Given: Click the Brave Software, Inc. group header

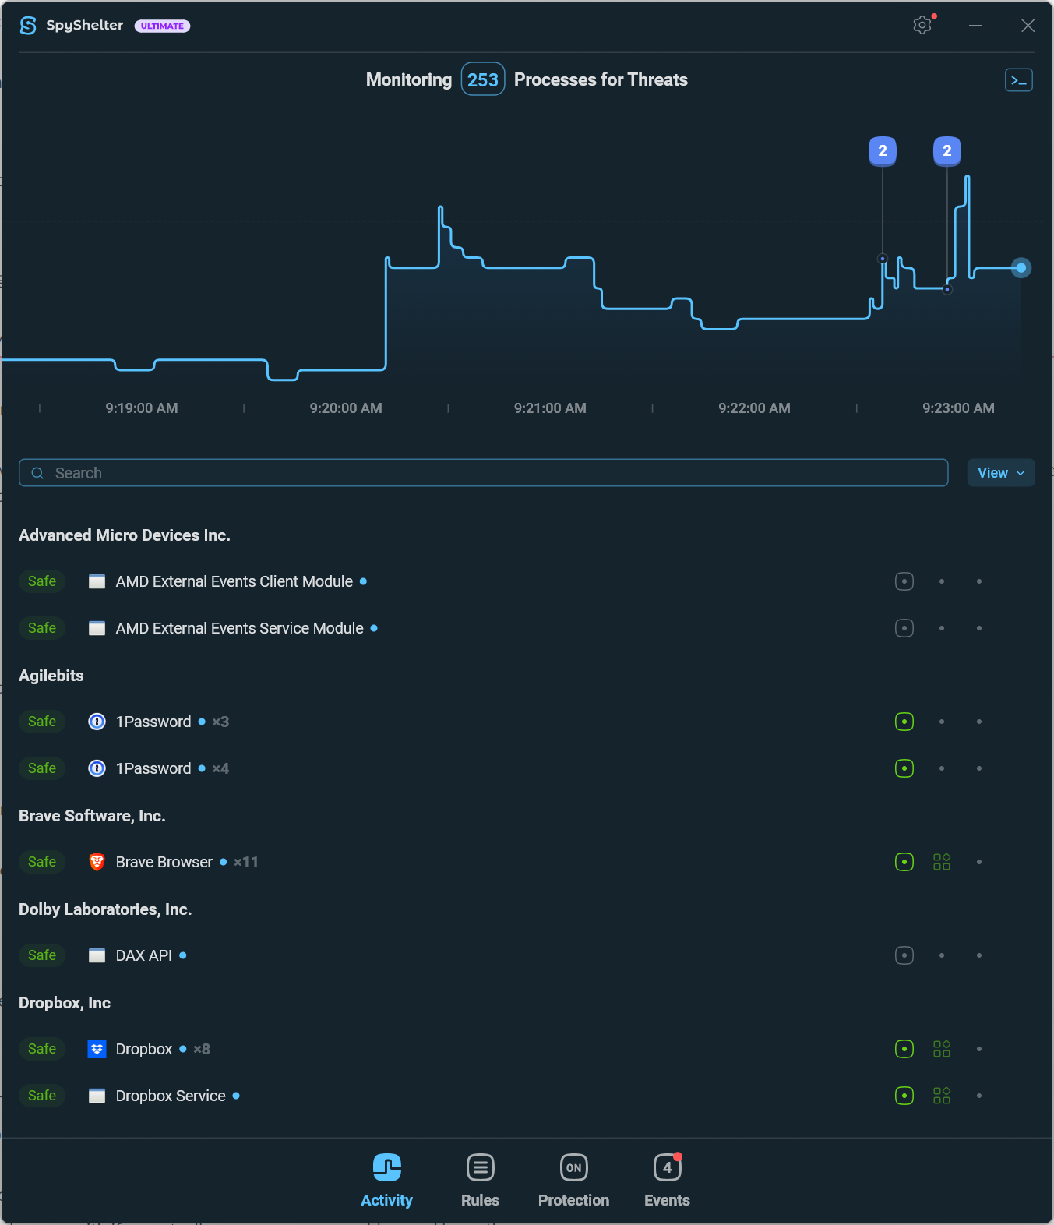Looking at the screenshot, I should point(92,816).
